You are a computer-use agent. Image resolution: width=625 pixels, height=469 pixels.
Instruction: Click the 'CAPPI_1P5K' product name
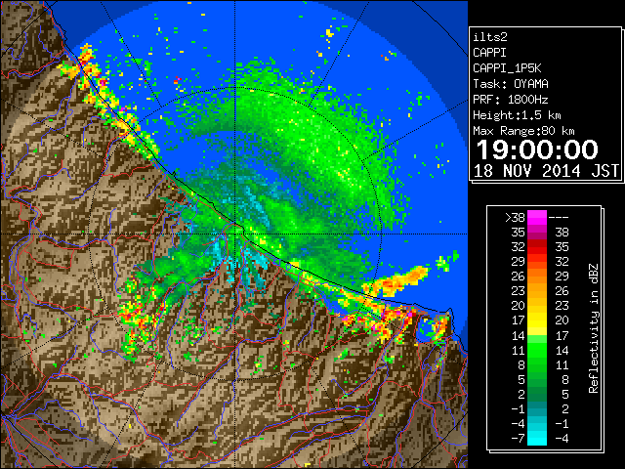click(x=507, y=68)
